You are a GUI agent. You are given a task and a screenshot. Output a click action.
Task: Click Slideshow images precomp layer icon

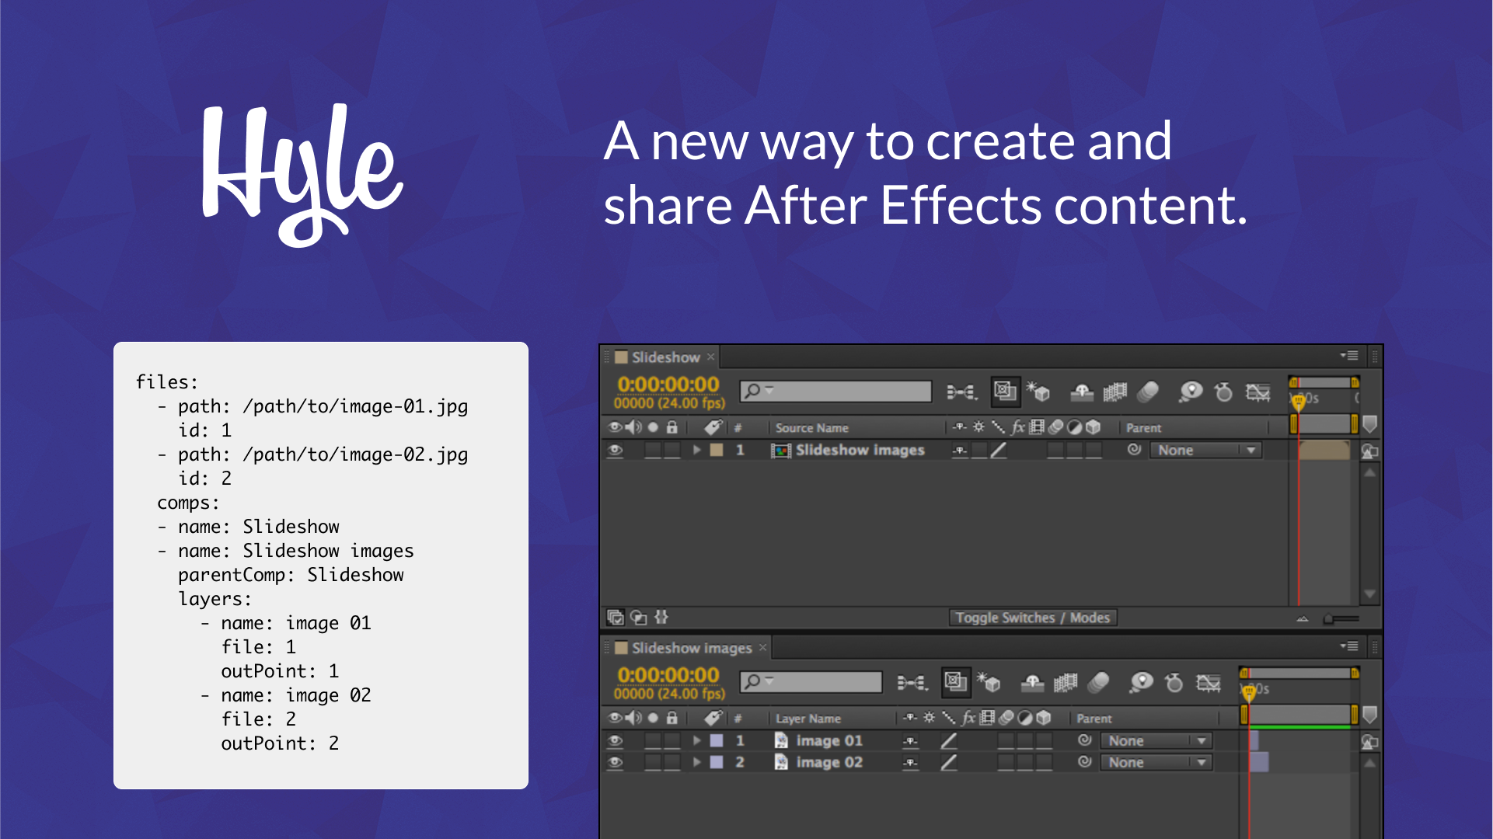click(x=780, y=451)
